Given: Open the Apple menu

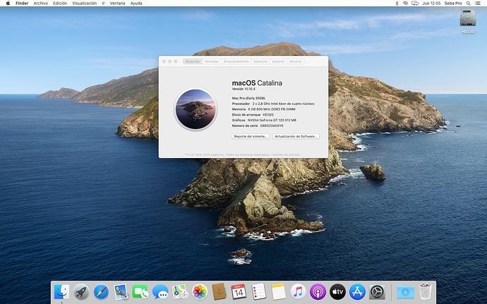Looking at the screenshot, I should (x=8, y=4).
